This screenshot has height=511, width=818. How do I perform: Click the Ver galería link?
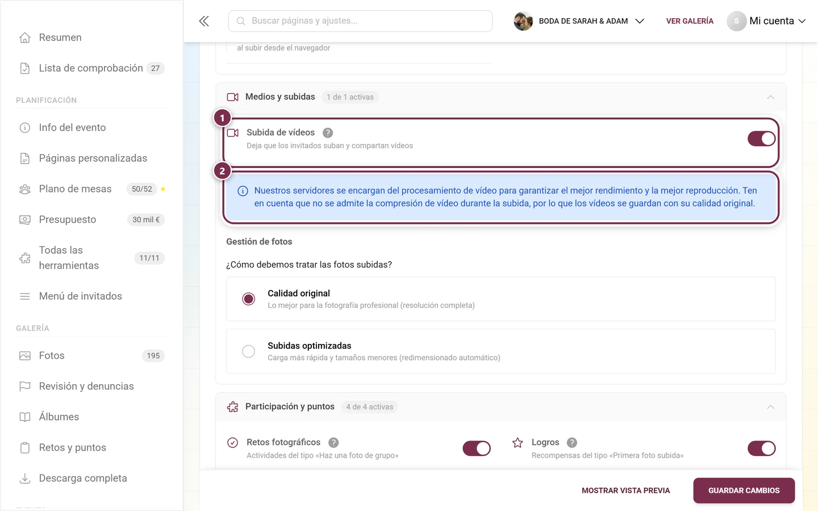tap(690, 21)
